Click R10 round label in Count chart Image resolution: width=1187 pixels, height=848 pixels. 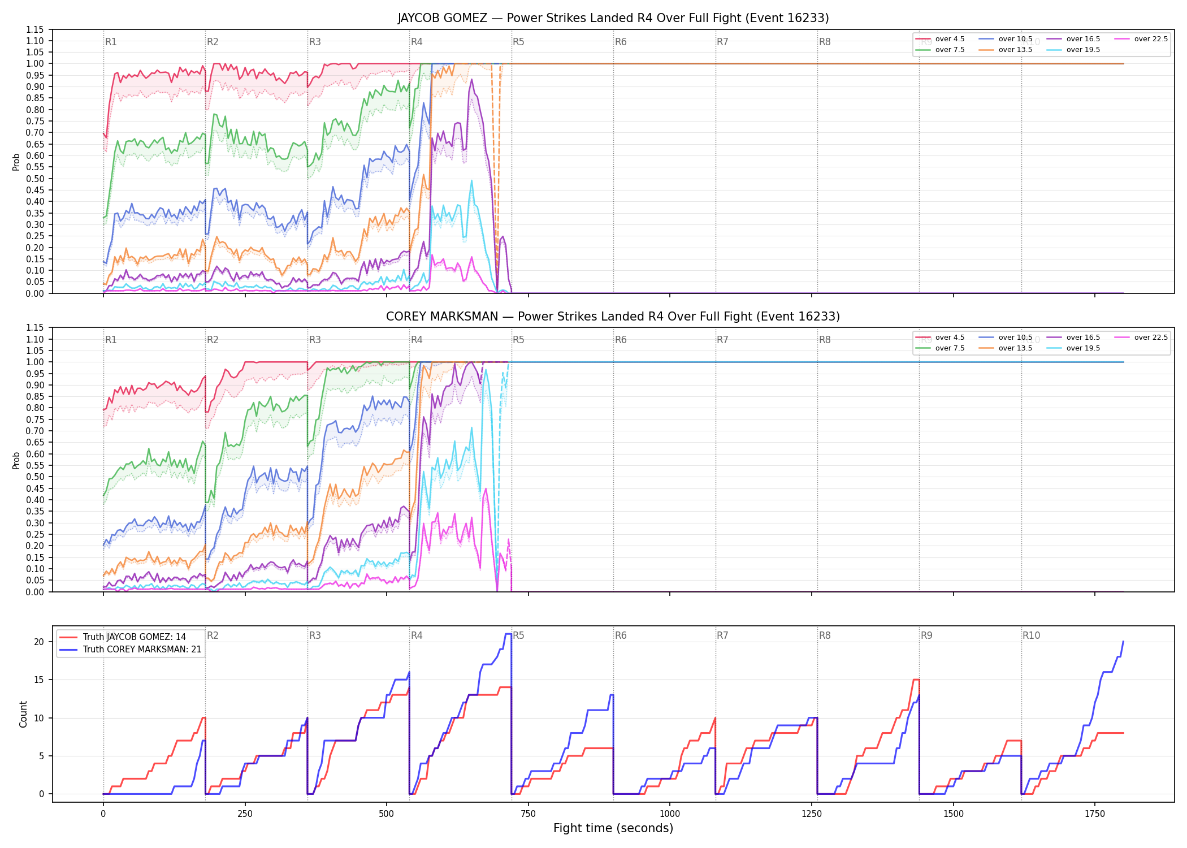pyautogui.click(x=1031, y=635)
